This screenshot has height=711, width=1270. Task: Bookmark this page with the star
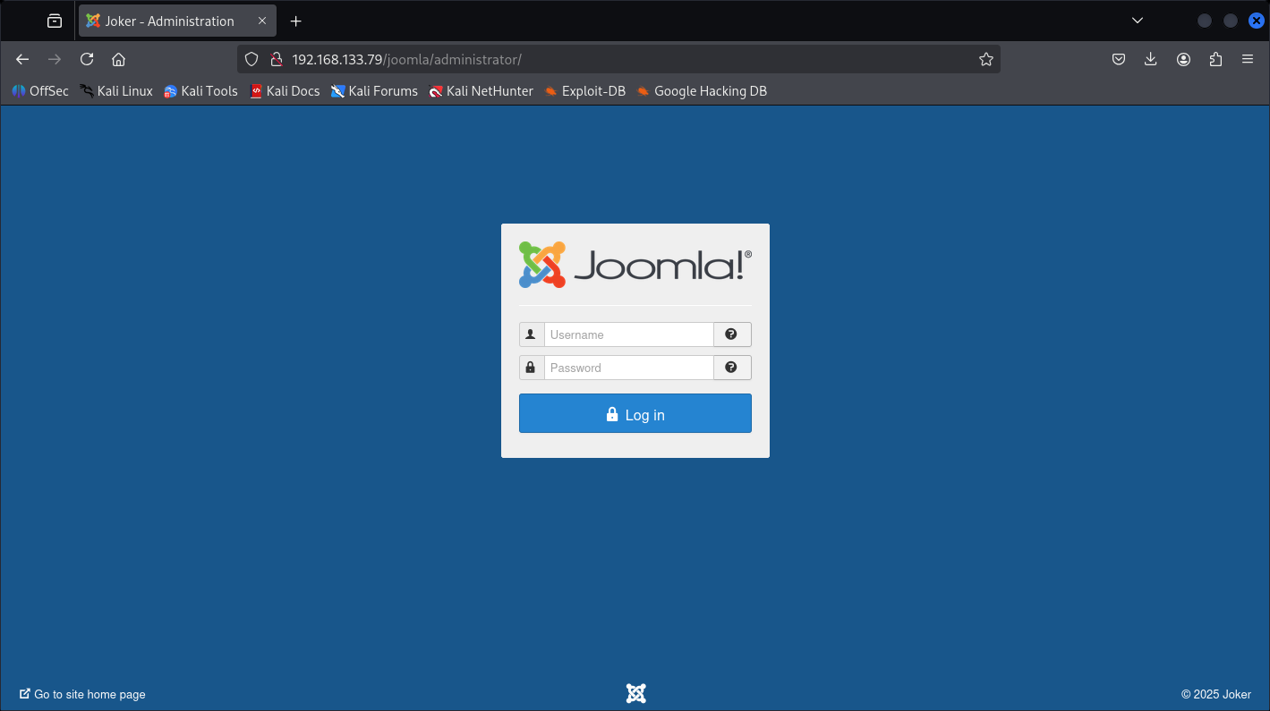tap(986, 59)
